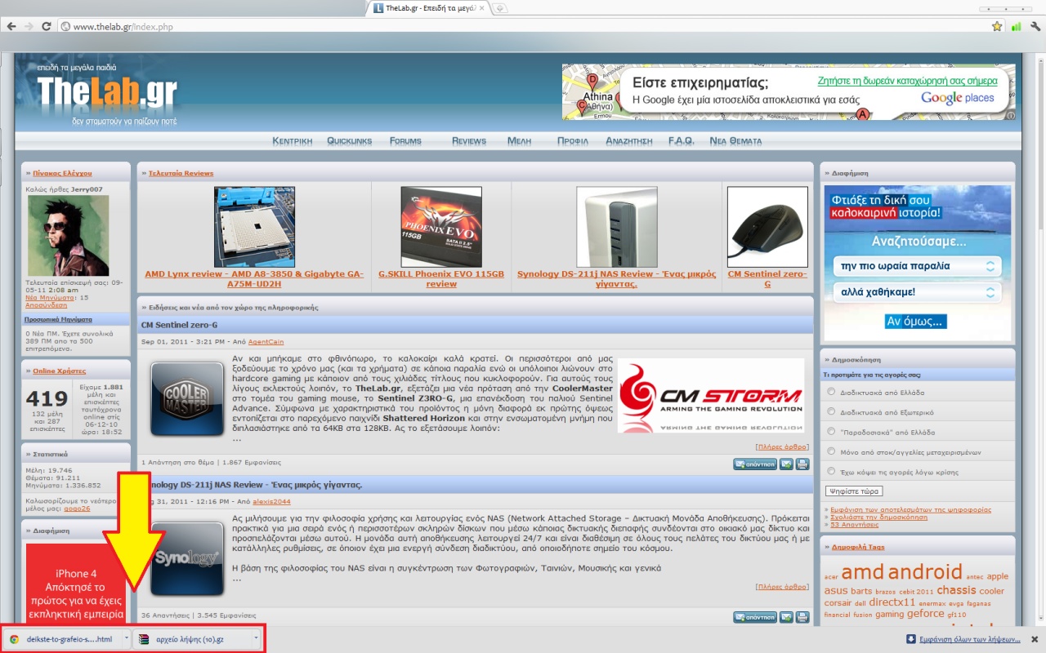1046x653 pixels.
Task: Click the print icon under Synology article
Action: pyautogui.click(x=802, y=617)
